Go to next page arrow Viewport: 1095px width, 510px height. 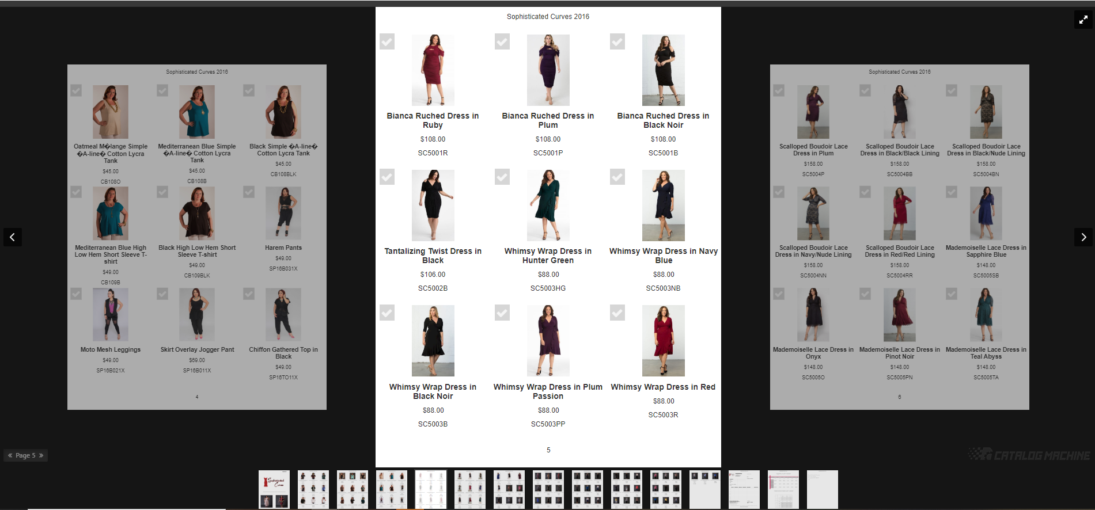pyautogui.click(x=1083, y=237)
